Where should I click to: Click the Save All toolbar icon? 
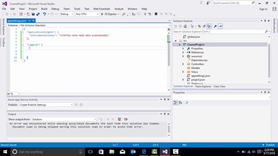point(38,14)
